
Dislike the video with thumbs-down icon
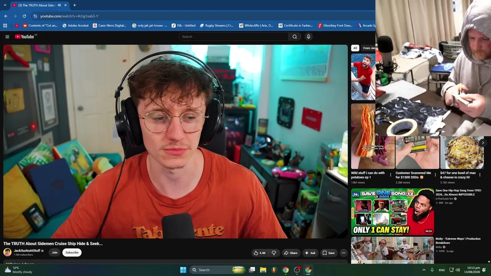point(274,253)
